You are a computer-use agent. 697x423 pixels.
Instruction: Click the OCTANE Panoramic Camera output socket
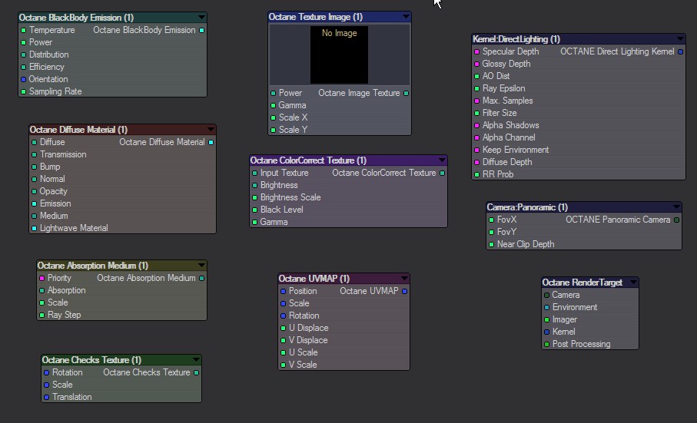click(x=676, y=220)
